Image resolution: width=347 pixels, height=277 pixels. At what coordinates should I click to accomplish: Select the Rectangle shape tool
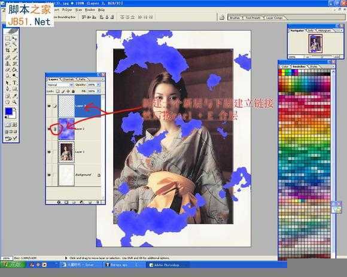[x=14, y=89]
